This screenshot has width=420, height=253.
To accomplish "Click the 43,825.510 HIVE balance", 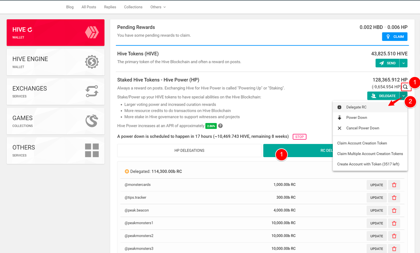I will (x=389, y=54).
